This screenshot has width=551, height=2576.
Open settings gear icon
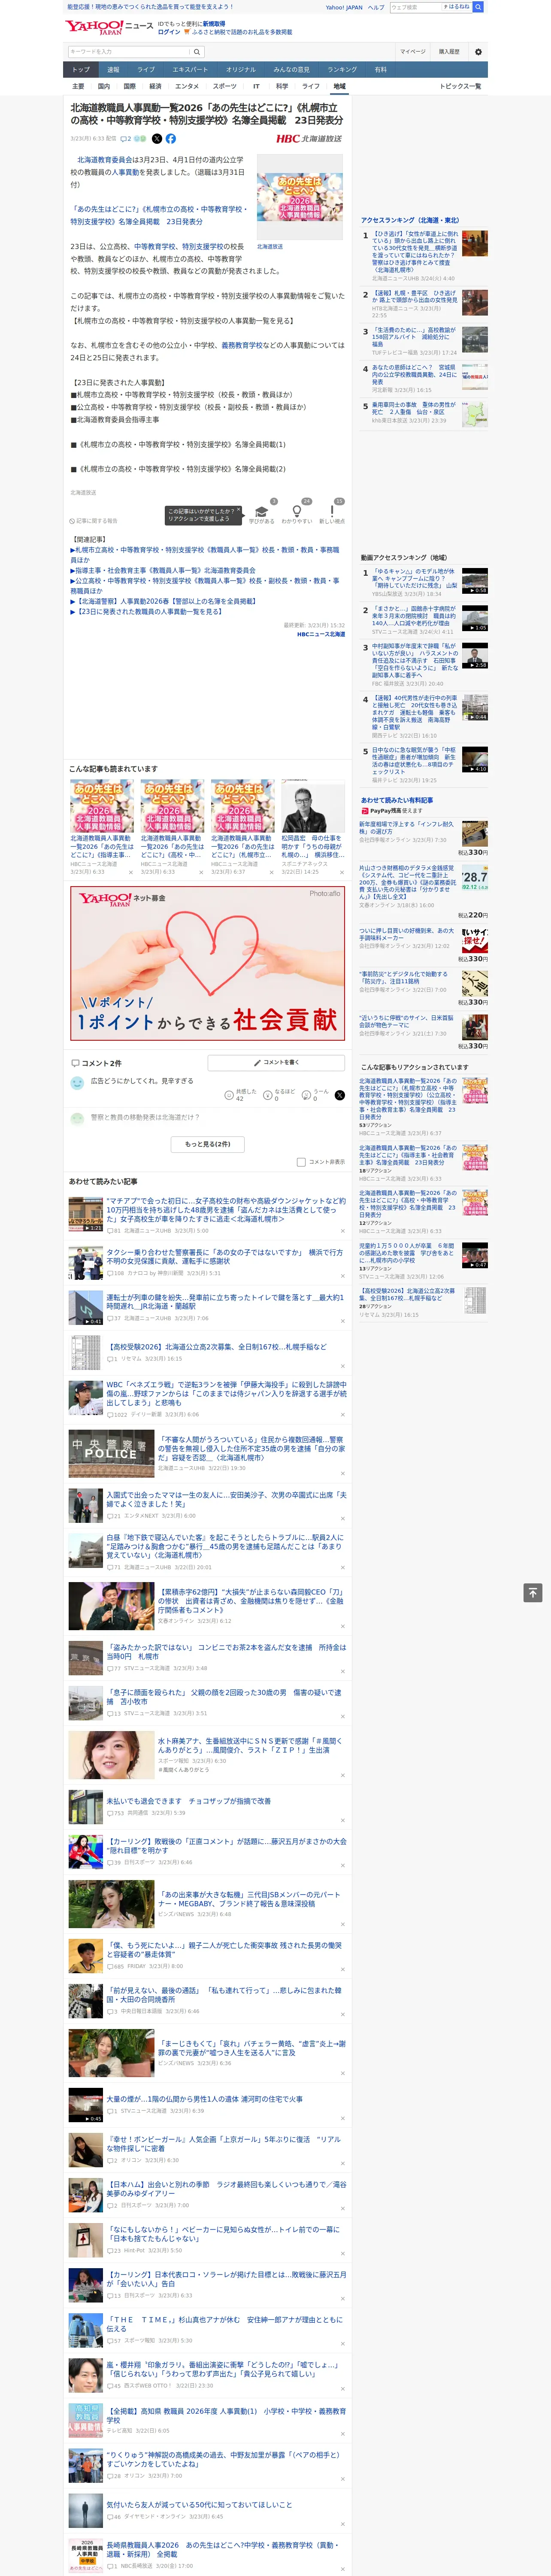(x=478, y=52)
